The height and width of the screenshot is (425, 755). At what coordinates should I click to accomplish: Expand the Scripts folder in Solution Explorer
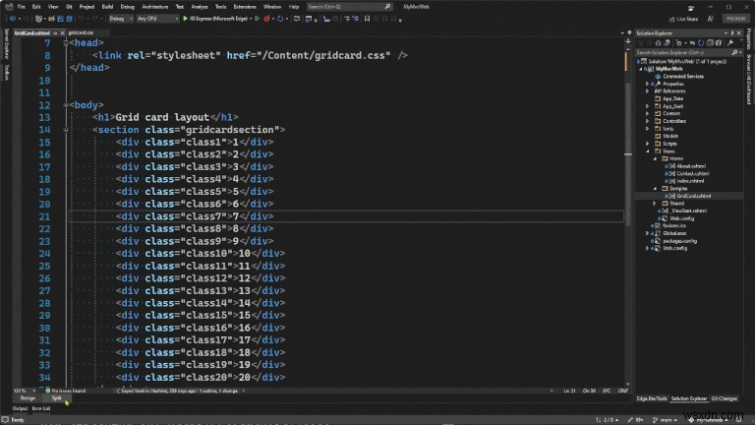[648, 144]
